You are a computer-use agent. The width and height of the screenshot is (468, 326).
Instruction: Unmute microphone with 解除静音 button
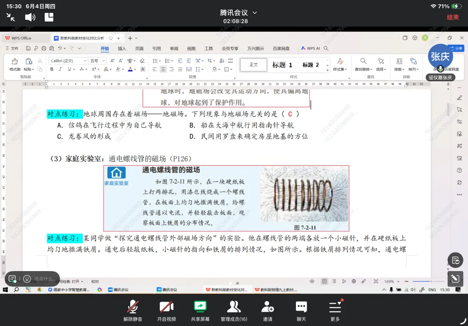pyautogui.click(x=133, y=311)
